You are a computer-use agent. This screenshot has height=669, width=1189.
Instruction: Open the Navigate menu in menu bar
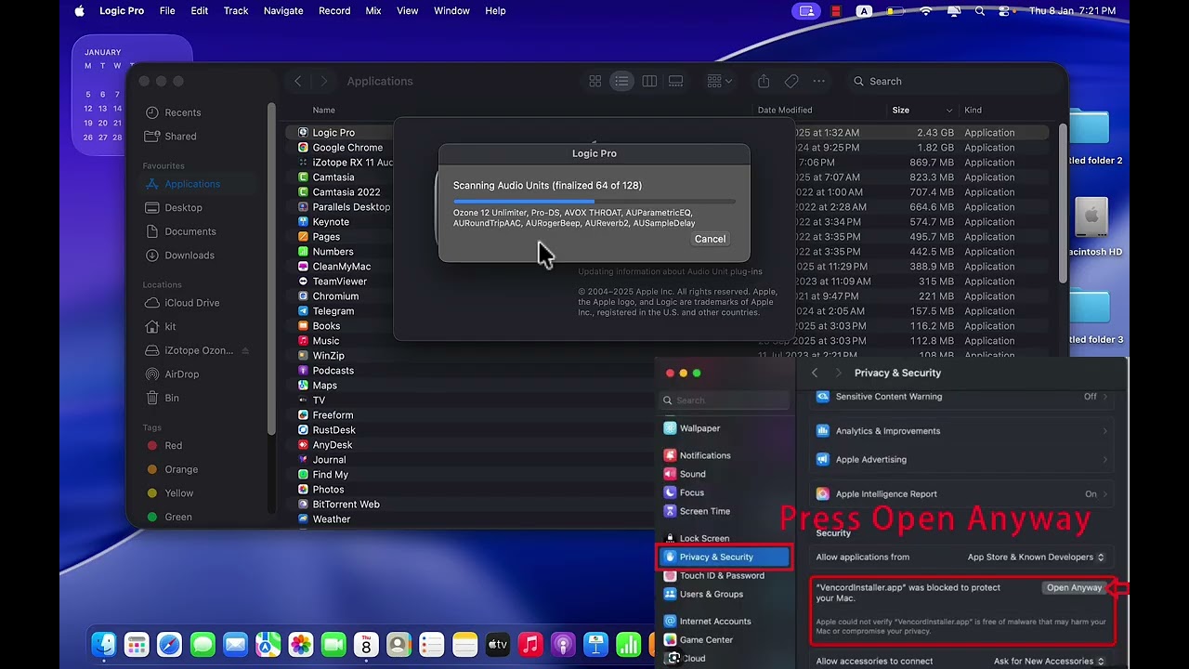pyautogui.click(x=283, y=11)
